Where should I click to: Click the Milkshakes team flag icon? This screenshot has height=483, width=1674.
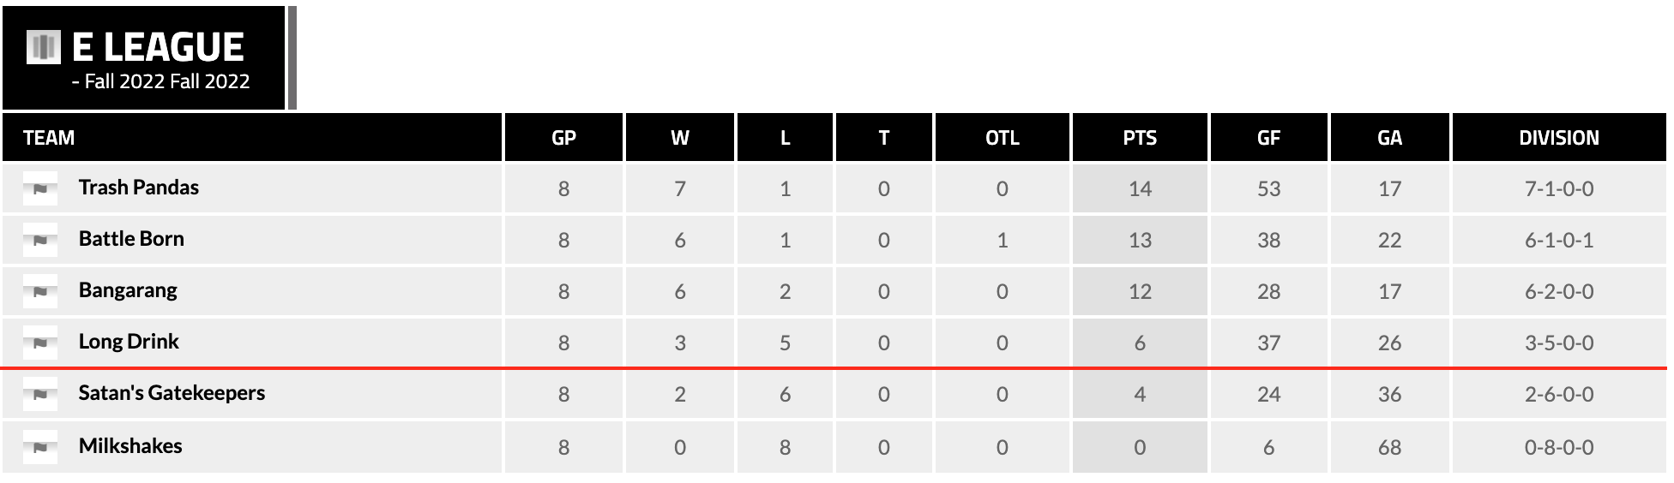click(40, 446)
